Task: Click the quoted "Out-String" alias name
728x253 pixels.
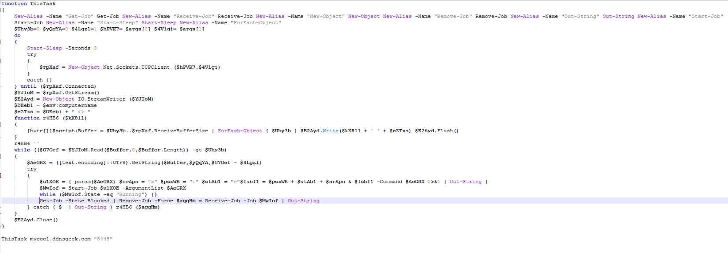Action: (x=580, y=16)
